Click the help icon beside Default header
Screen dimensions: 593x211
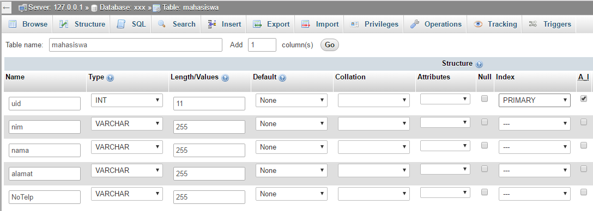[x=282, y=78]
